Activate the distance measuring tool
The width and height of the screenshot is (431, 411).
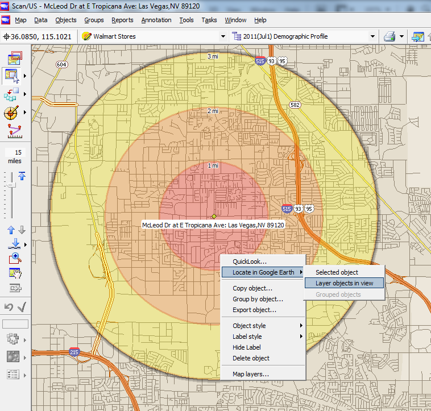pos(13,131)
